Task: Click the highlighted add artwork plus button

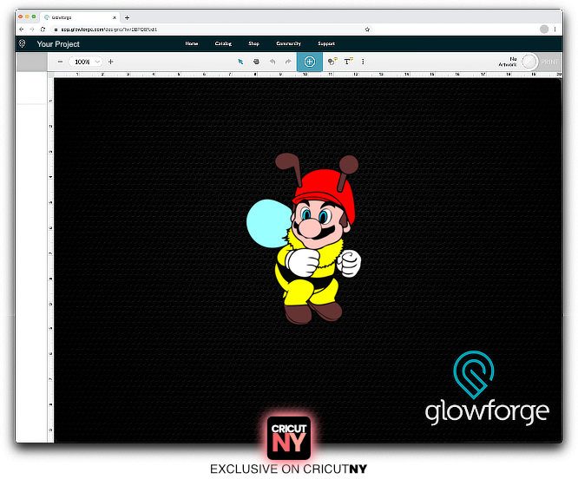Action: coord(310,62)
